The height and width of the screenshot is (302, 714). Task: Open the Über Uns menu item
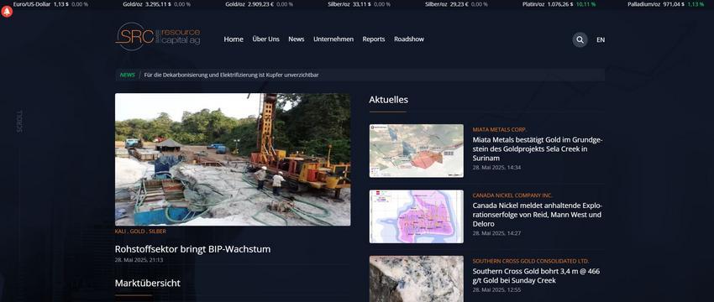(266, 39)
